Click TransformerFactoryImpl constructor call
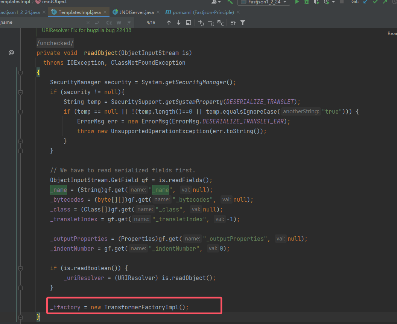 click(x=141, y=307)
